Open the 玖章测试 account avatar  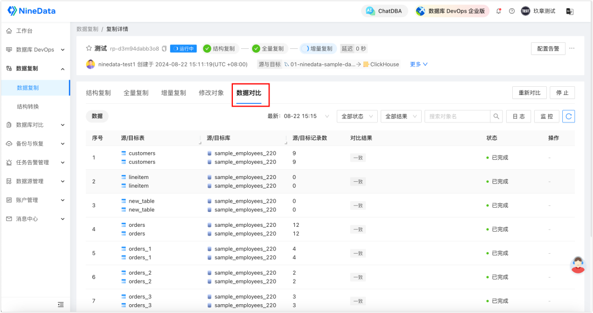pyautogui.click(x=525, y=11)
